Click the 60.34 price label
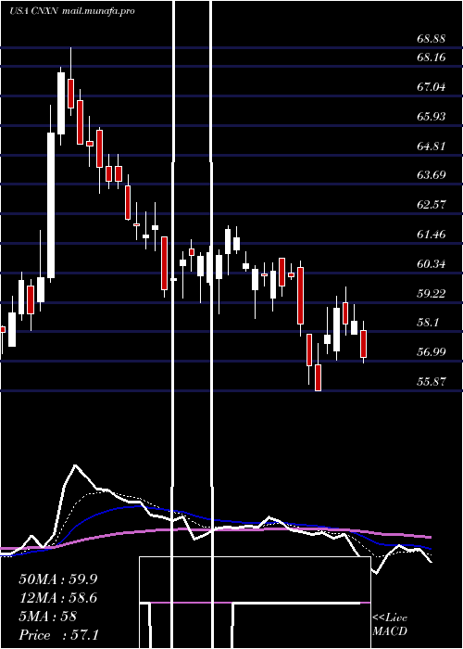 tap(432, 263)
